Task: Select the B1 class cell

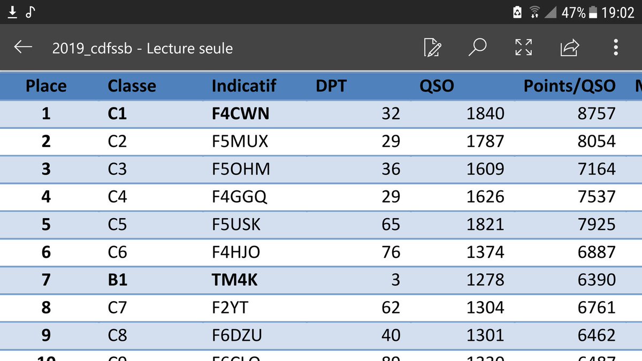Action: (x=118, y=280)
